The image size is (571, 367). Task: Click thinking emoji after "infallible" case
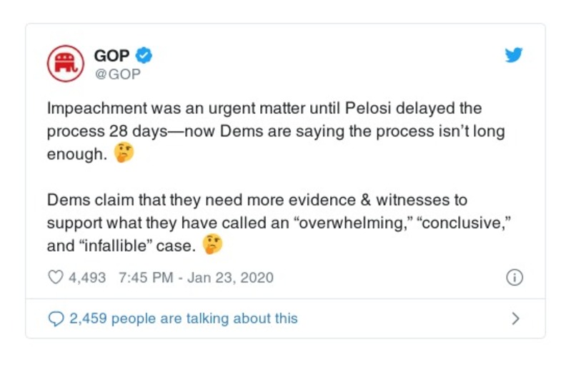tap(213, 245)
